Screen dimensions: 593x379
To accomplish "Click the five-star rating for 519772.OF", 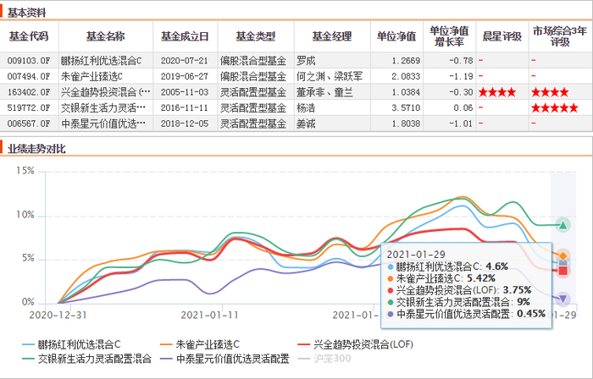I will click(x=554, y=108).
